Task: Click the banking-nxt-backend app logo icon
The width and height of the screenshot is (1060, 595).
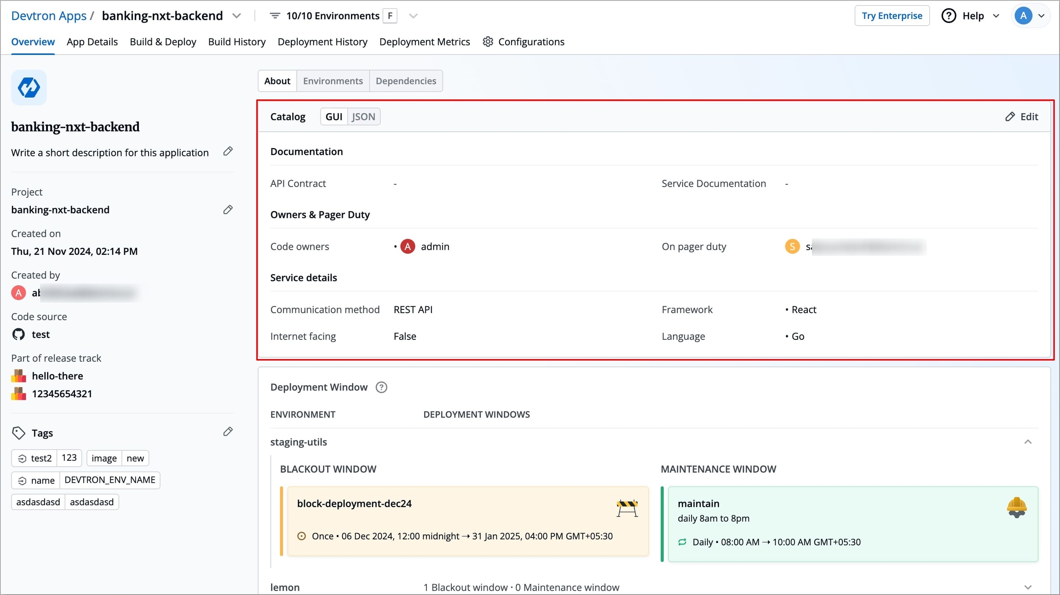Action: coord(29,87)
